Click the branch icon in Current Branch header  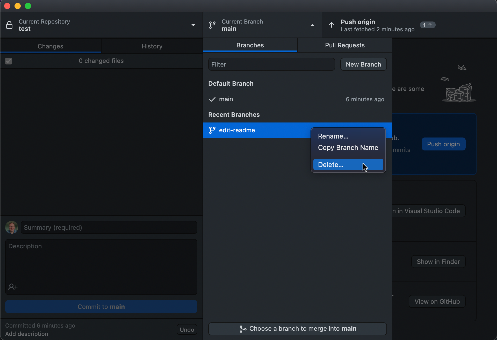[x=212, y=25]
